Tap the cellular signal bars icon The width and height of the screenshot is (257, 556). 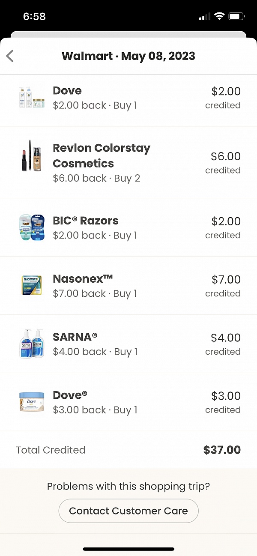(205, 17)
